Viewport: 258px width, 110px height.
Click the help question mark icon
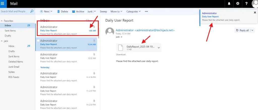tap(246, 4)
